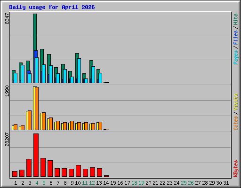This screenshot has width=241, height=188.
Task: Click day label 15 on the x-axis
Action: (113, 183)
